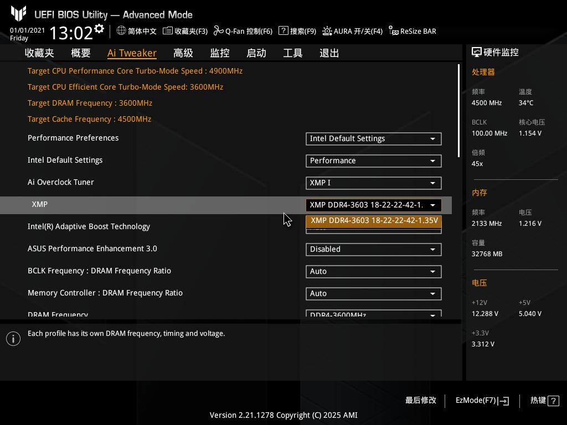The height and width of the screenshot is (425, 567).
Task: Click 收藏夹(F3) button text
Action: click(x=191, y=31)
